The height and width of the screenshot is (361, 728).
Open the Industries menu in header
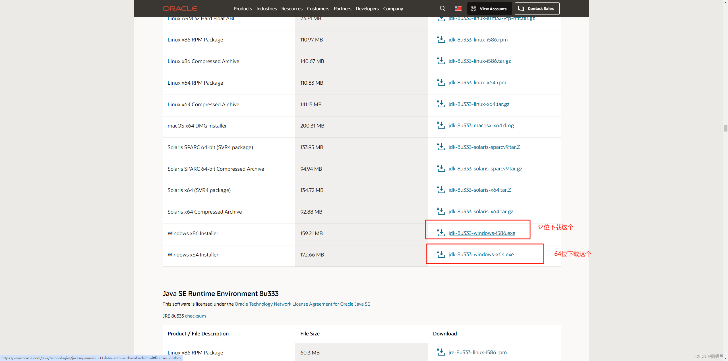[266, 9]
